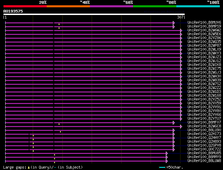
Task: Click the yellow gap marker under the Q2HI73 bar
Action: pyautogui.click(x=33, y=135)
